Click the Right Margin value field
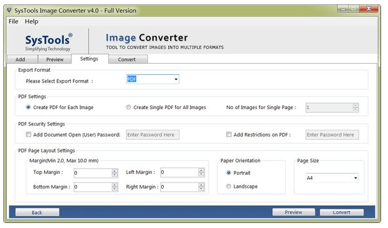 coord(180,187)
